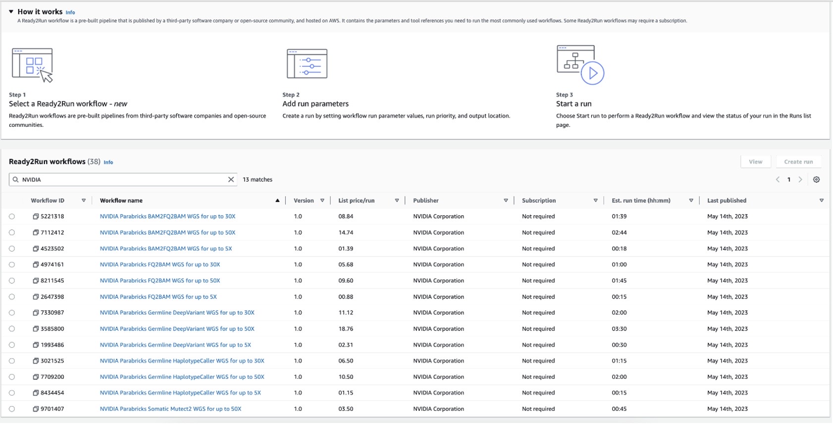833x424 pixels.
Task: Open NVIDIA Parabricks FQ2BAM WGS 50X link
Action: click(x=160, y=281)
